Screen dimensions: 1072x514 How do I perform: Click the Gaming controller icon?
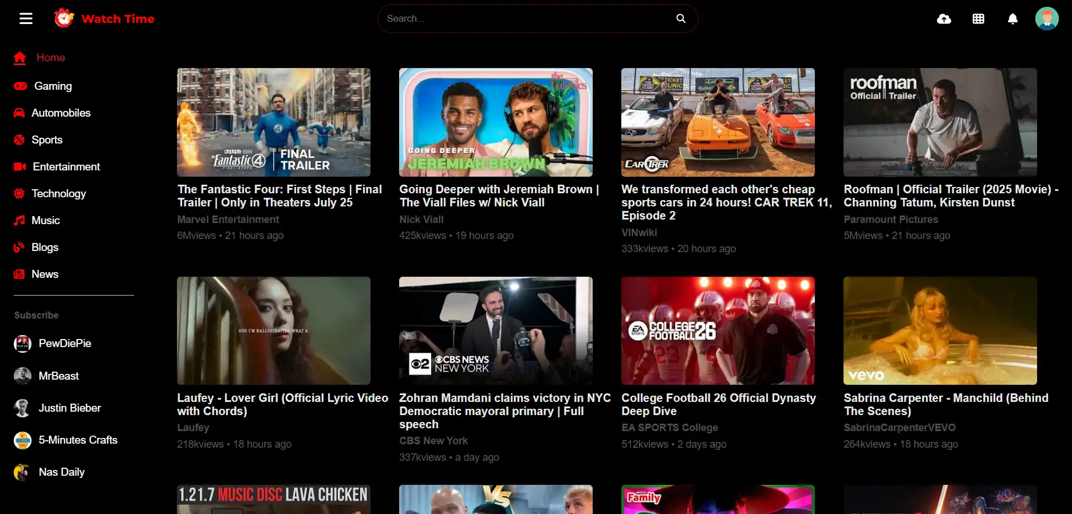click(x=21, y=86)
